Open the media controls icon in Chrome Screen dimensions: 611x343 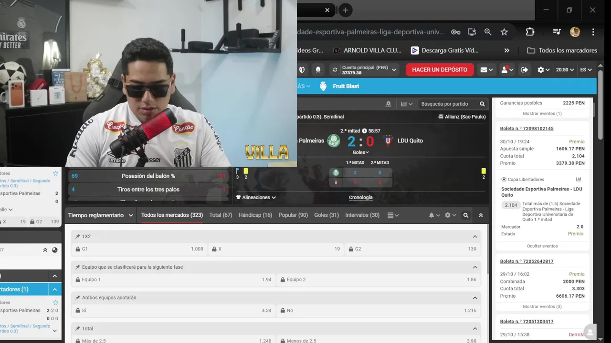tap(557, 32)
